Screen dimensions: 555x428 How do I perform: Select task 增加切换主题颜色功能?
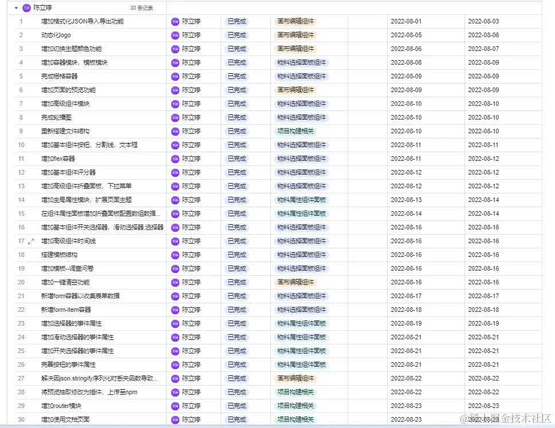[72, 49]
